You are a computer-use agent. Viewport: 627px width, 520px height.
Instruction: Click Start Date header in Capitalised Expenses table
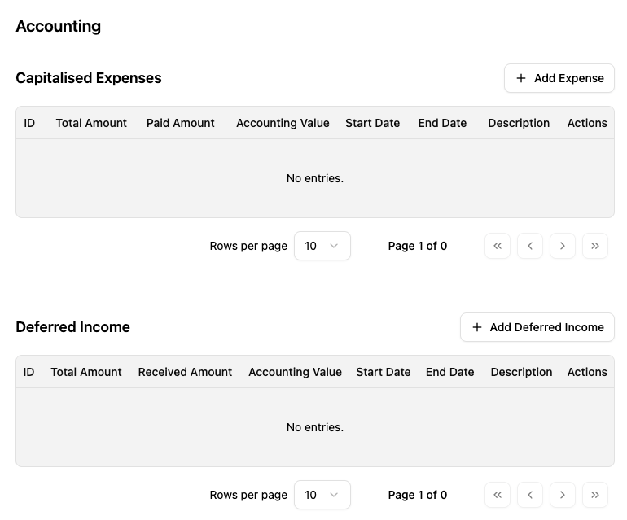coord(372,123)
